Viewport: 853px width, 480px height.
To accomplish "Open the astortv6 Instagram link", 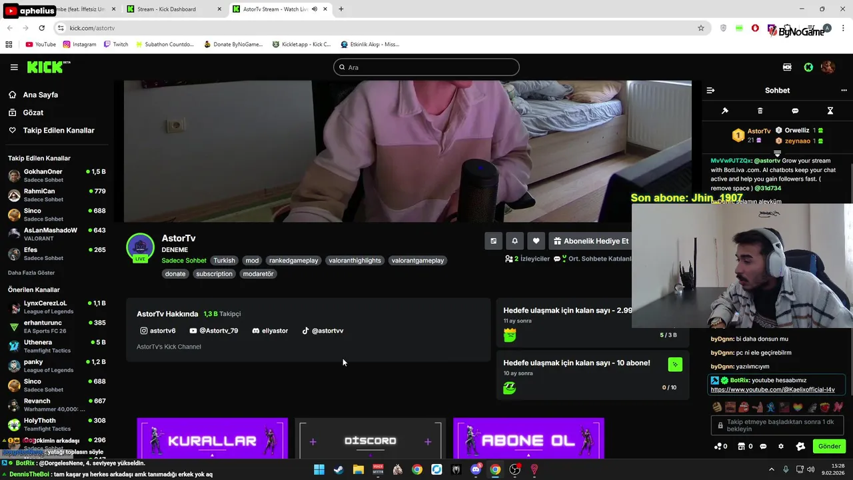I will coord(158,331).
